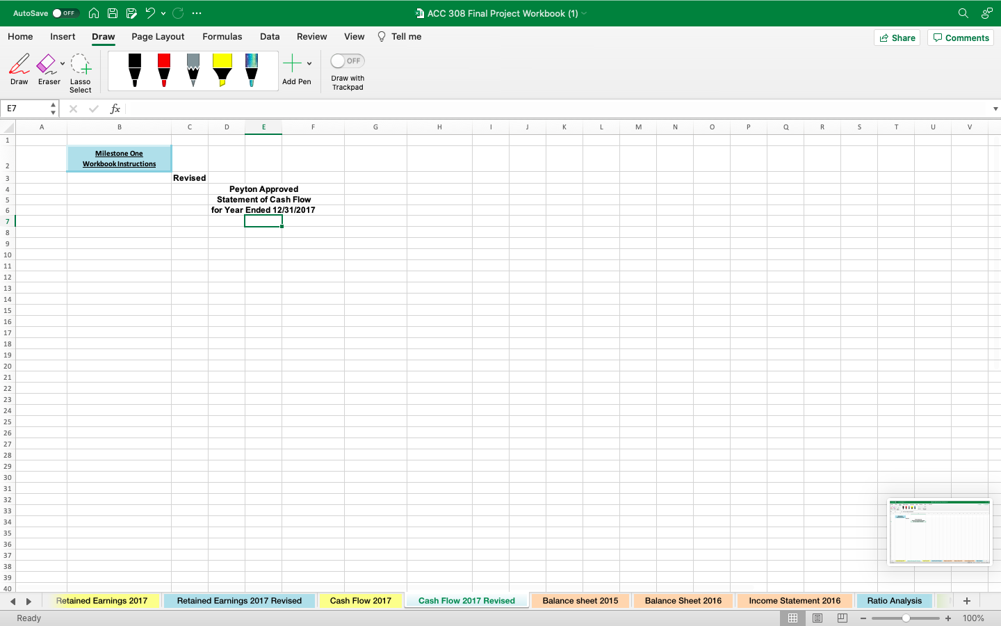The height and width of the screenshot is (626, 1001).
Task: Expand the Eraser options dropdown arrow
Action: [63, 63]
